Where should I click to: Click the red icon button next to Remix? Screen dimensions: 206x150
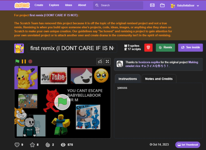click(x=148, y=48)
